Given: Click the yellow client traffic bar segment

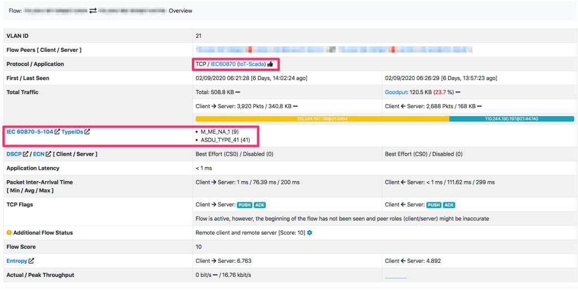Looking at the screenshot, I should (322, 119).
